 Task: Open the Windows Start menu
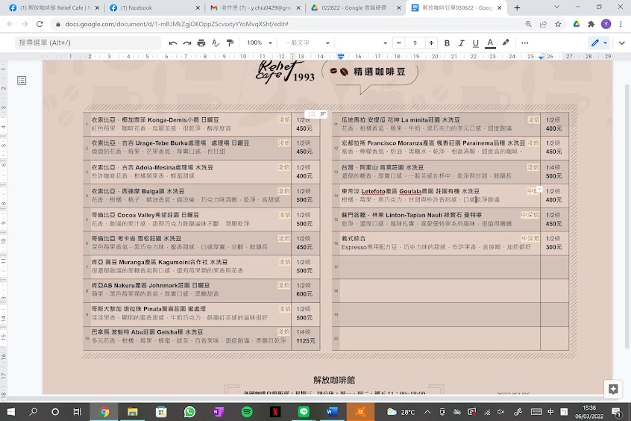[11, 412]
